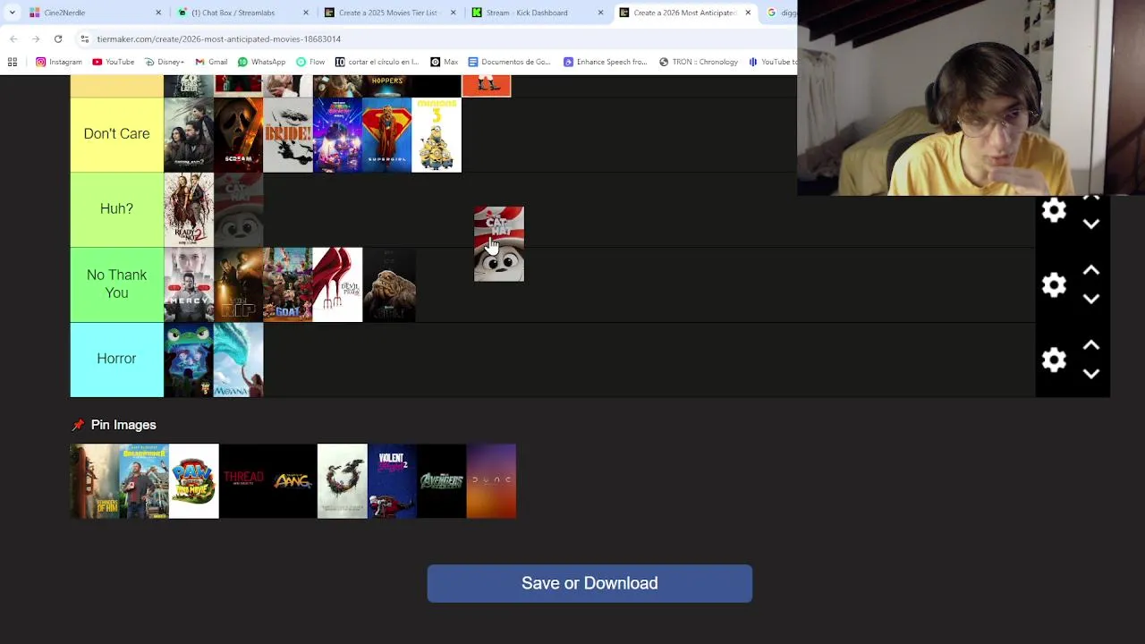
Task: Open the WhatsApp bookmark
Action: [261, 62]
